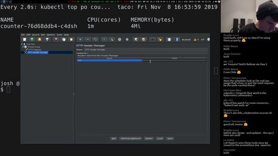Click the Open file toolbar icon
The image size is (278, 156).
pyautogui.click(x=40, y=39)
